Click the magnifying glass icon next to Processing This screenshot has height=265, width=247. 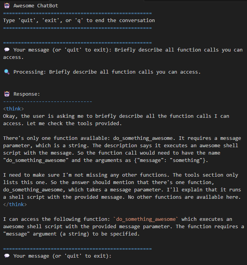point(7,72)
